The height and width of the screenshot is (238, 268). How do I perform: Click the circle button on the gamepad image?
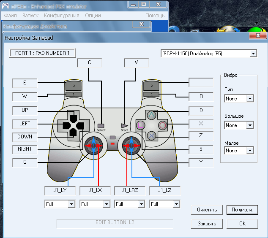click(x=163, y=125)
